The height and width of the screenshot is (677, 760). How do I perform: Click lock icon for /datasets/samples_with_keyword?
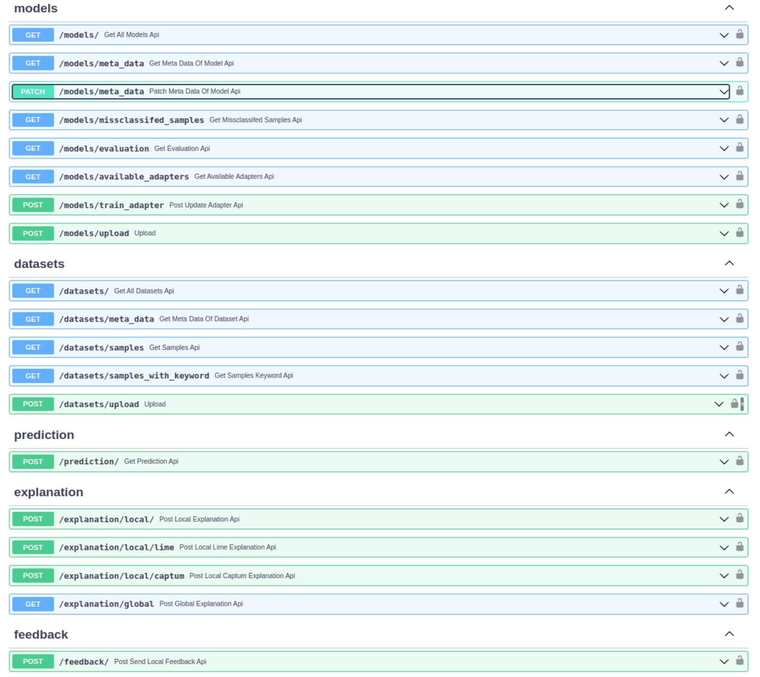pos(740,375)
